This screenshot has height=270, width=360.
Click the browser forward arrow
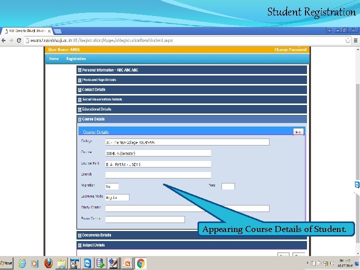[x=11, y=40]
